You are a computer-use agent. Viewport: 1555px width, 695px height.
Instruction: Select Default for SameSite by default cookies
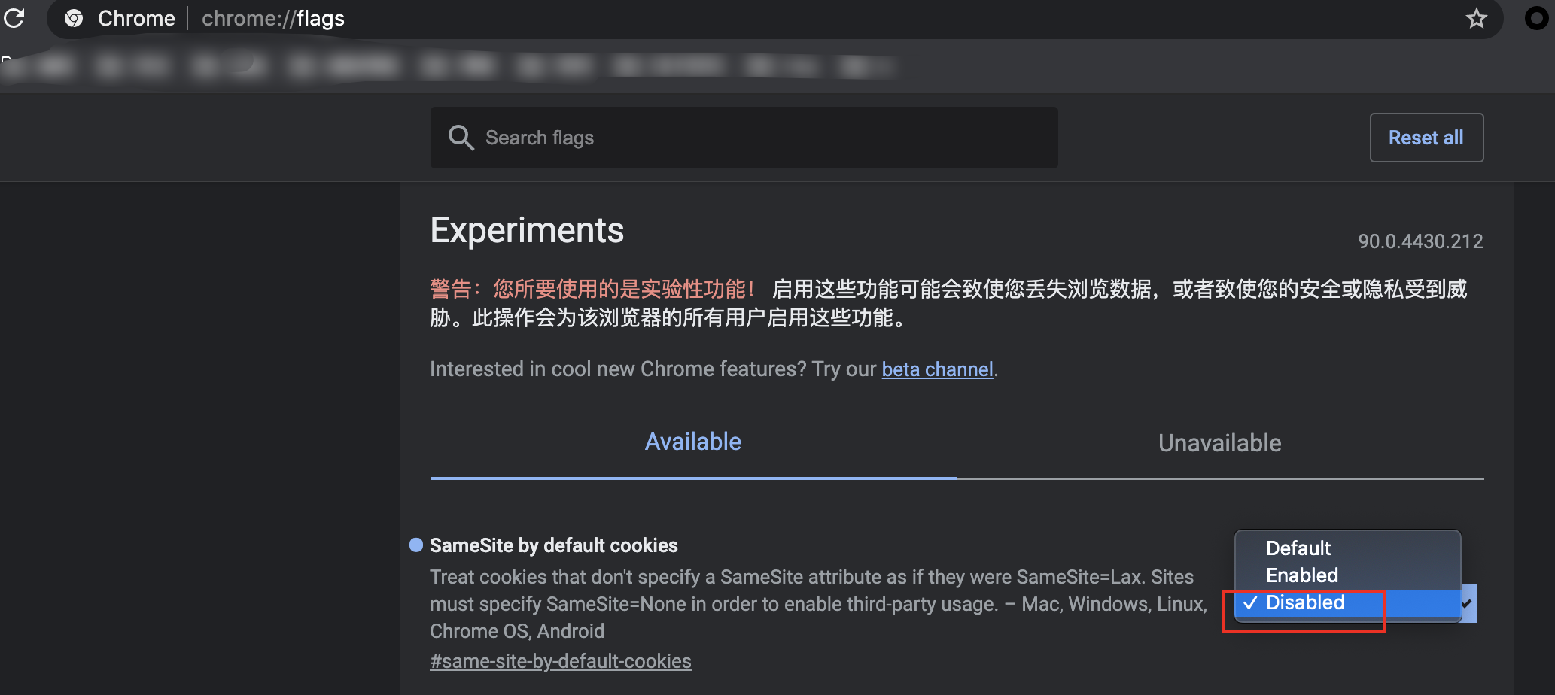(1298, 548)
